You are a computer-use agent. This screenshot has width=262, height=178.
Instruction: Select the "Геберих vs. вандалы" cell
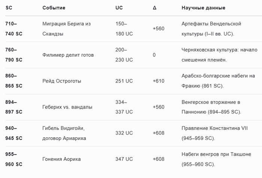tap(67, 107)
